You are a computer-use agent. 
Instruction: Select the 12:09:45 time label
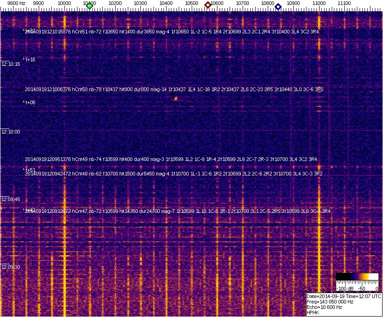(x=11, y=199)
